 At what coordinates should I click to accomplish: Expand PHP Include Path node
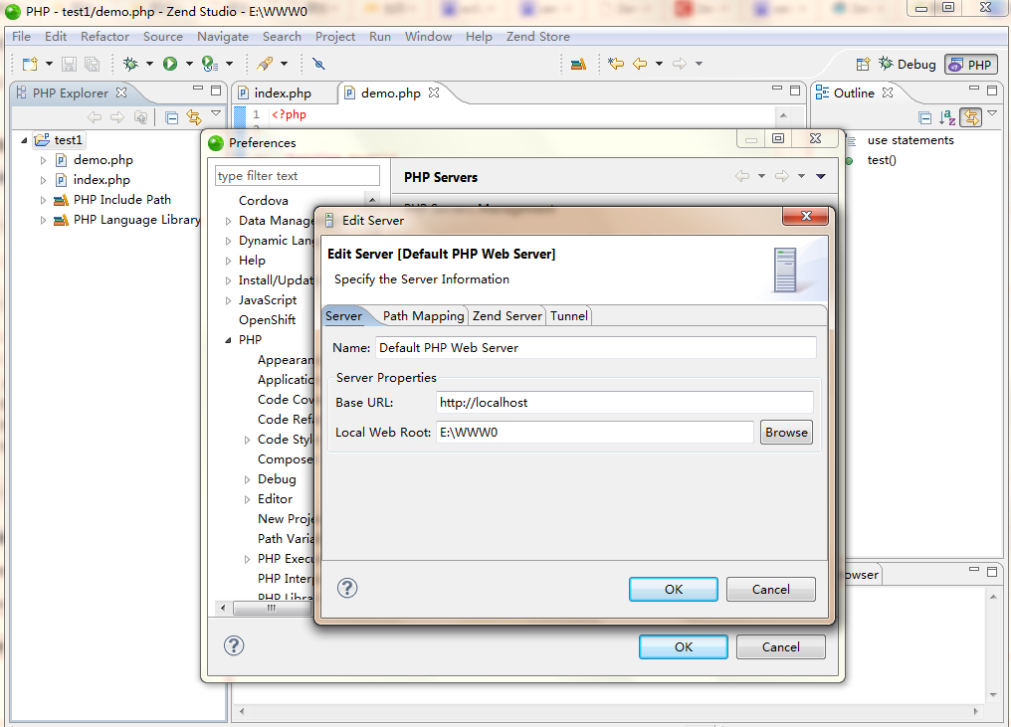(43, 200)
